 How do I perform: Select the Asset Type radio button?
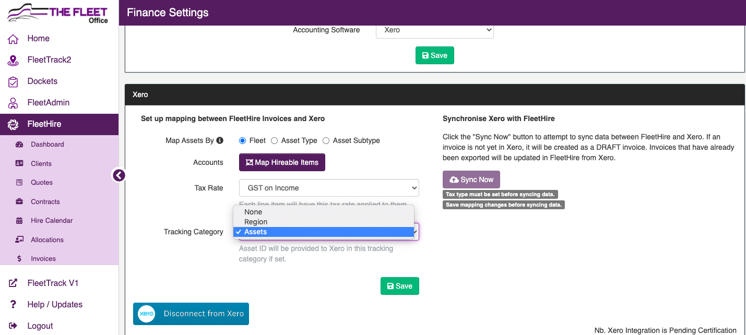[274, 140]
